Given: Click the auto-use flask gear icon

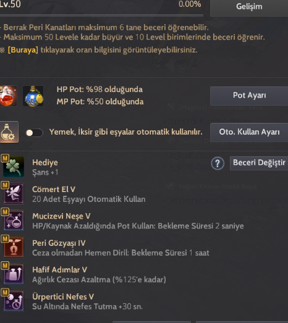Looking at the screenshot, I should point(9,132).
